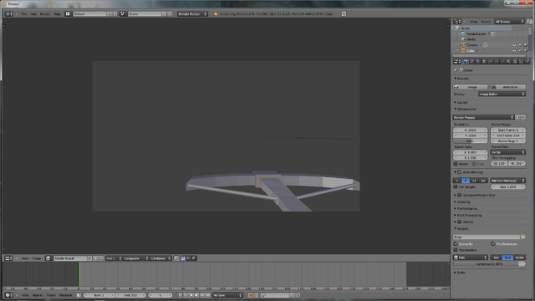The image size is (535, 301).
Task: Click the browse image icon beside Render Result
Action: tap(48, 258)
